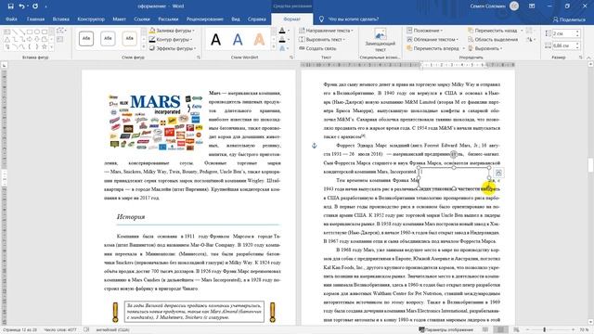Click the История heading
Image resolution: width=594 pixels, height=334 pixels.
coord(131,216)
